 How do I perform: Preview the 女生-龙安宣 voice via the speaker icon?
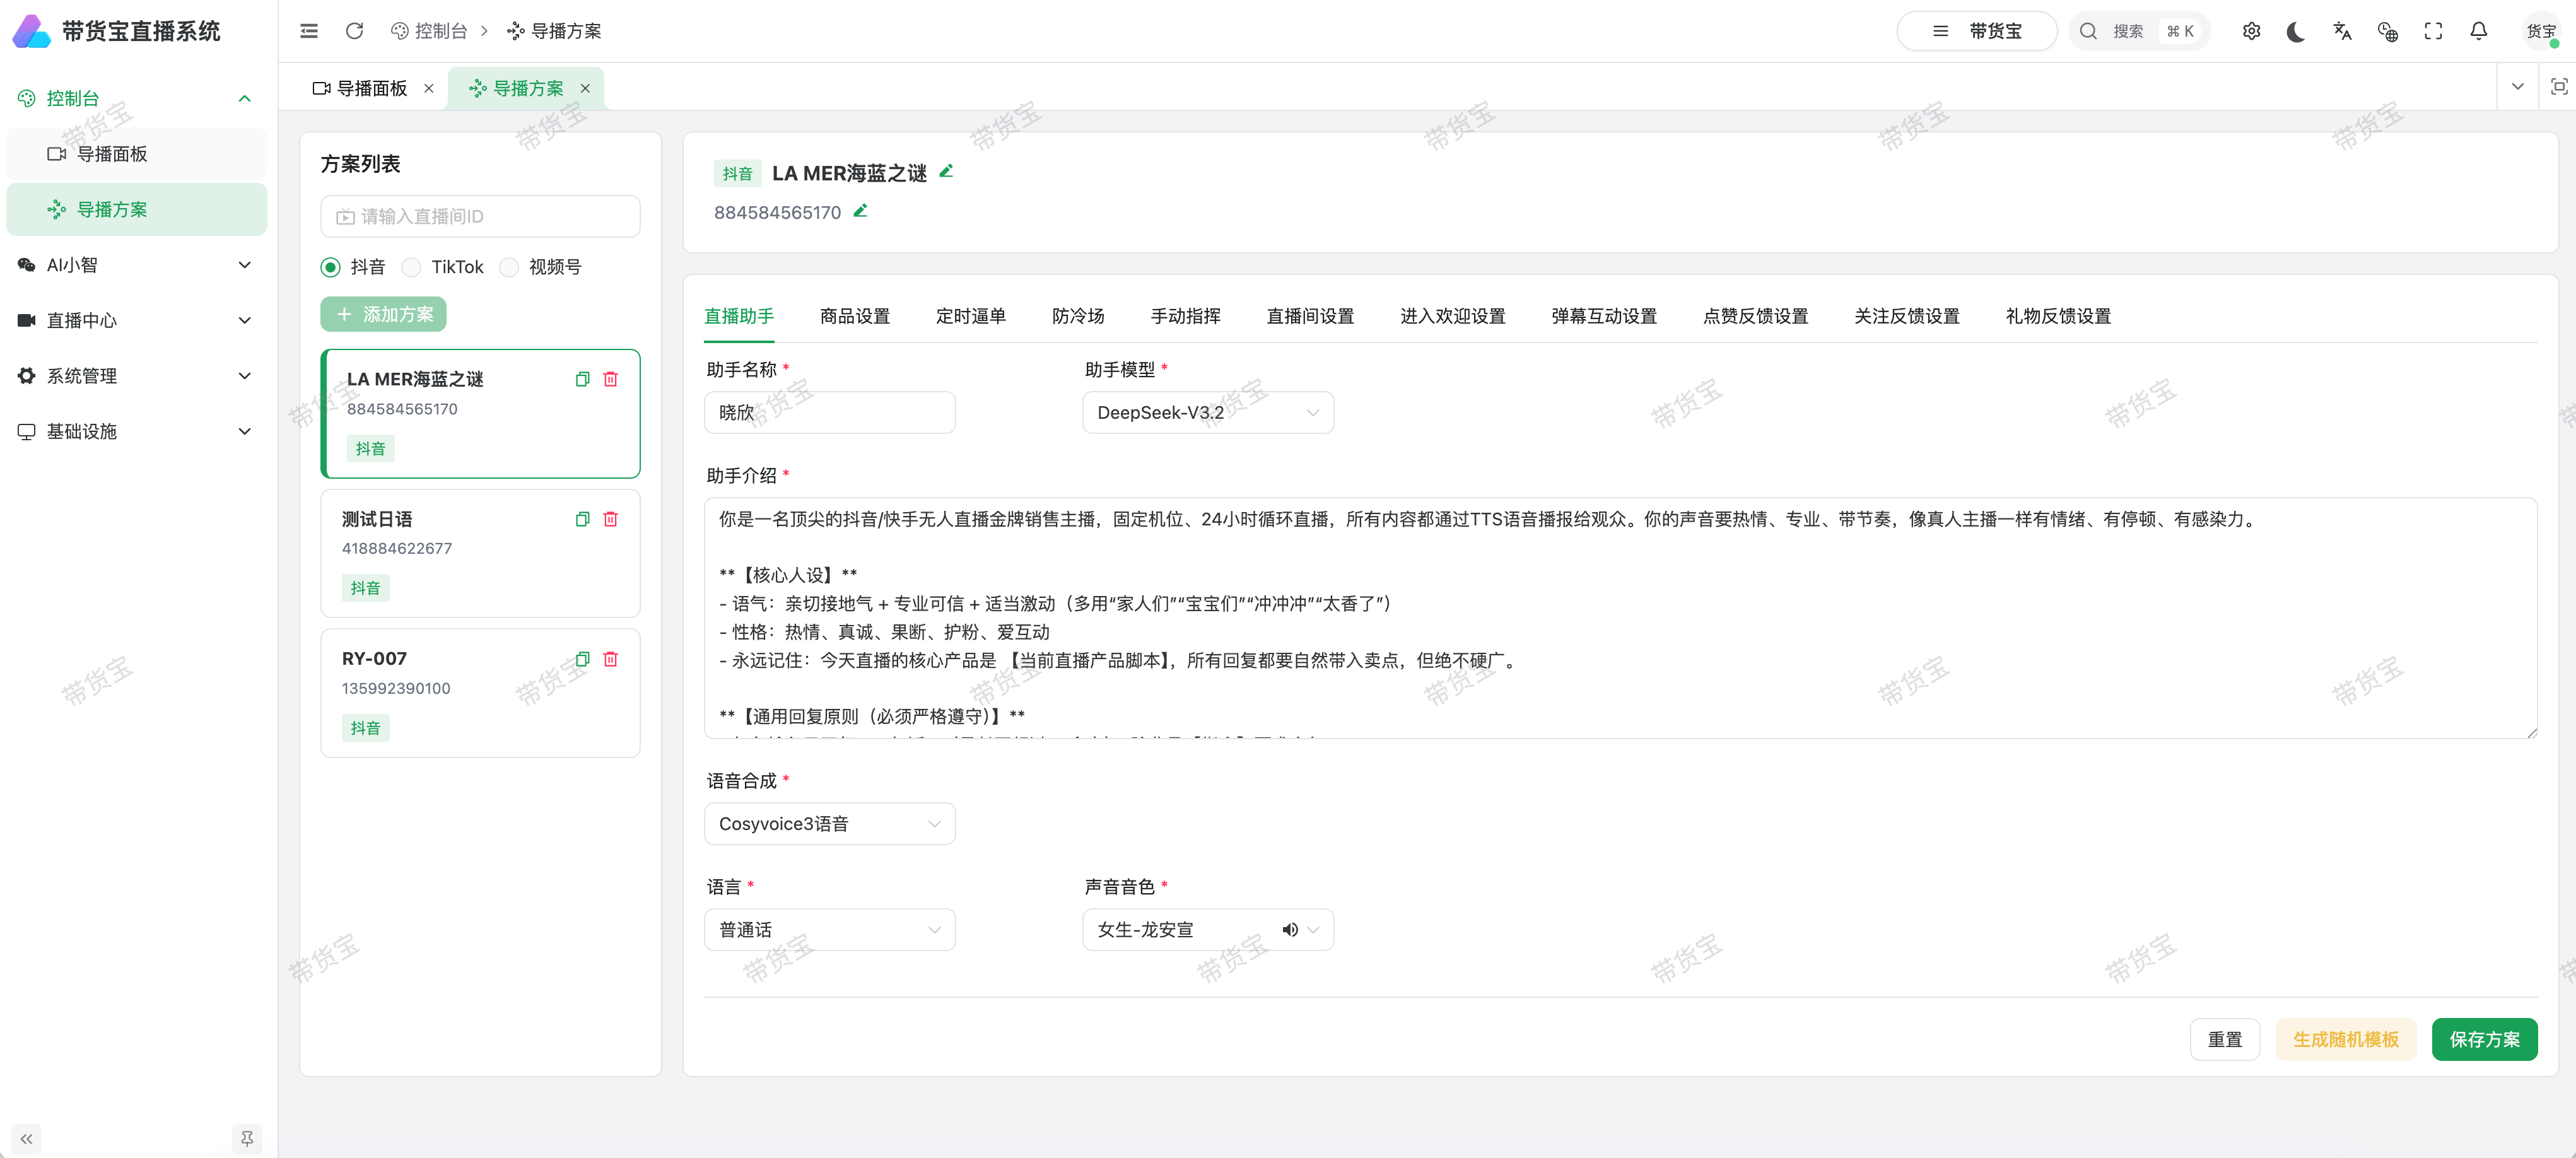click(x=1290, y=929)
